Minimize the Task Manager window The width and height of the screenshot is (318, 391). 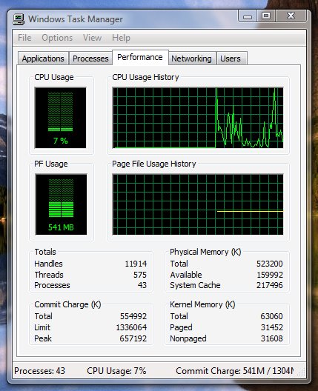click(248, 16)
